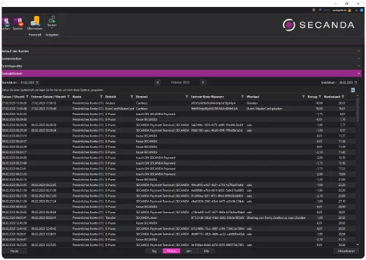Image resolution: width=366 pixels, height=260 pixels.
Task: Click the Aktualisieren button
Action: click(x=346, y=251)
